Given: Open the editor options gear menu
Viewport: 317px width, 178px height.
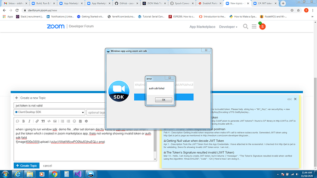Looking at the screenshot, I should coord(86,121).
